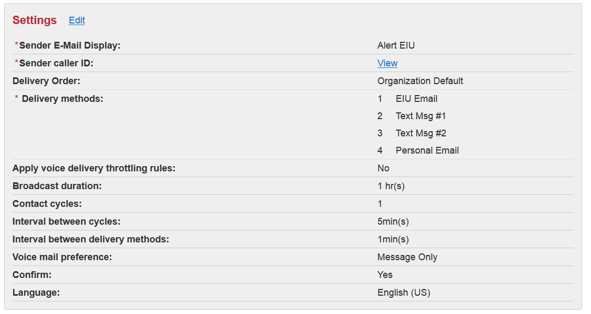Click the Interval between delivery methods label

click(x=90, y=239)
